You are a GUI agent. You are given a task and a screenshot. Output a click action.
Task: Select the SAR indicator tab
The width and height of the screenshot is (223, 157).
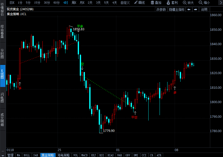coord(36,155)
